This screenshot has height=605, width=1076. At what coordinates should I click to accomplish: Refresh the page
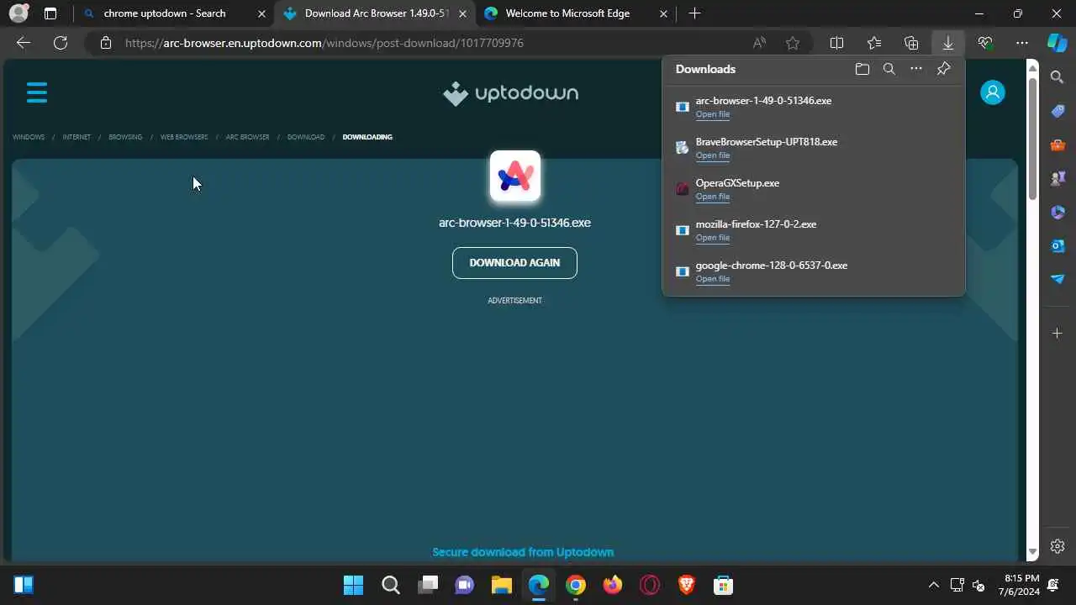pyautogui.click(x=61, y=43)
